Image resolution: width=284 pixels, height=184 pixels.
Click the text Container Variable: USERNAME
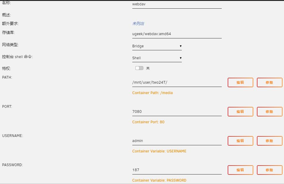pos(159,151)
